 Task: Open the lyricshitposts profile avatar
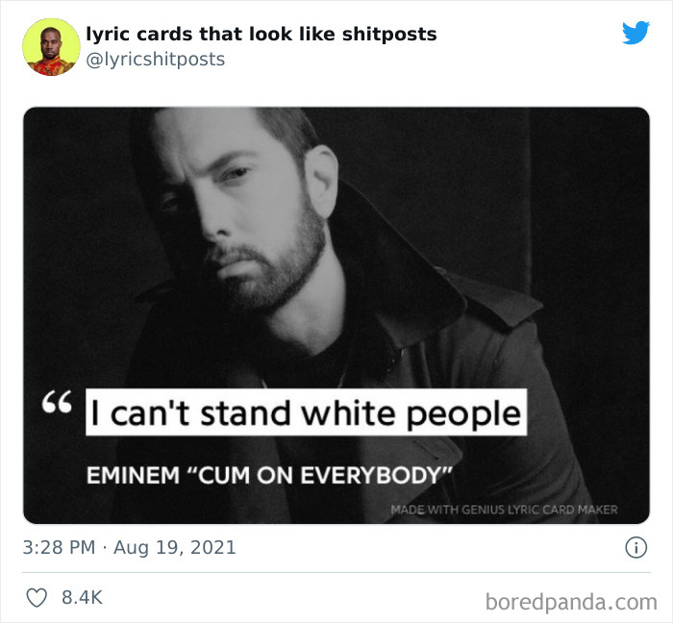click(51, 47)
